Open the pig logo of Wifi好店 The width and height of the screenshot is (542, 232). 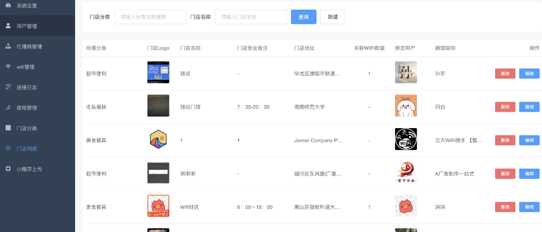tap(158, 206)
